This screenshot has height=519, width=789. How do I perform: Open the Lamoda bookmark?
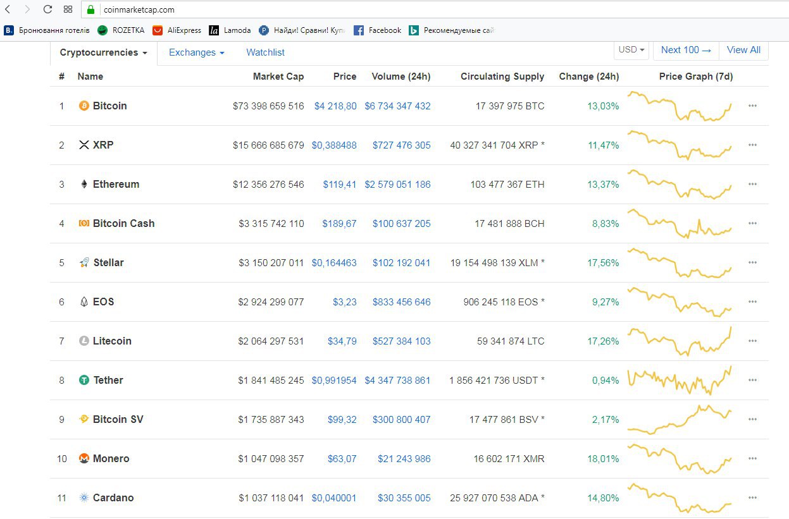tap(230, 30)
